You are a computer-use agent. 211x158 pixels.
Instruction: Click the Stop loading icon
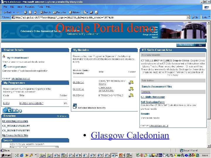coord(25,12)
